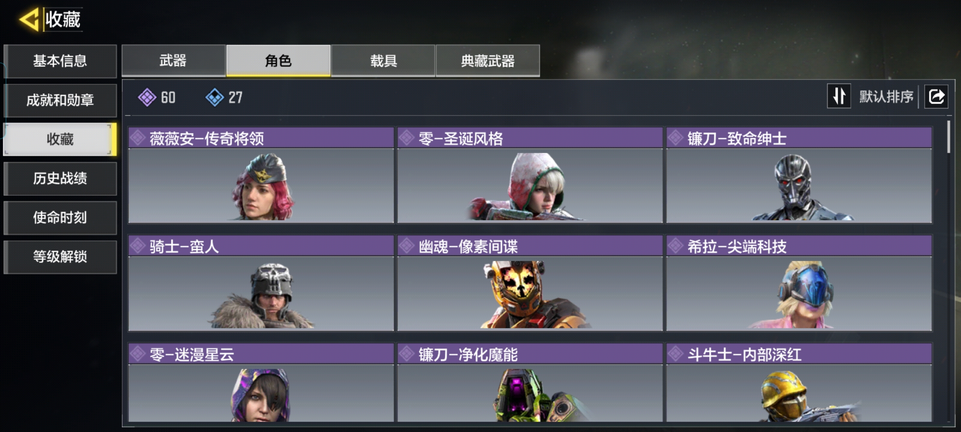Image resolution: width=961 pixels, height=432 pixels.
Task: Open 历史战绩 from the sidebar
Action: tap(60, 178)
